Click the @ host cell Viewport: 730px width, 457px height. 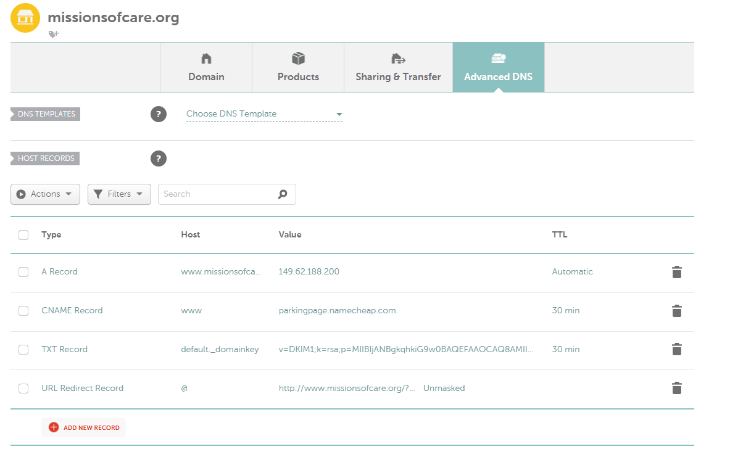(185, 388)
